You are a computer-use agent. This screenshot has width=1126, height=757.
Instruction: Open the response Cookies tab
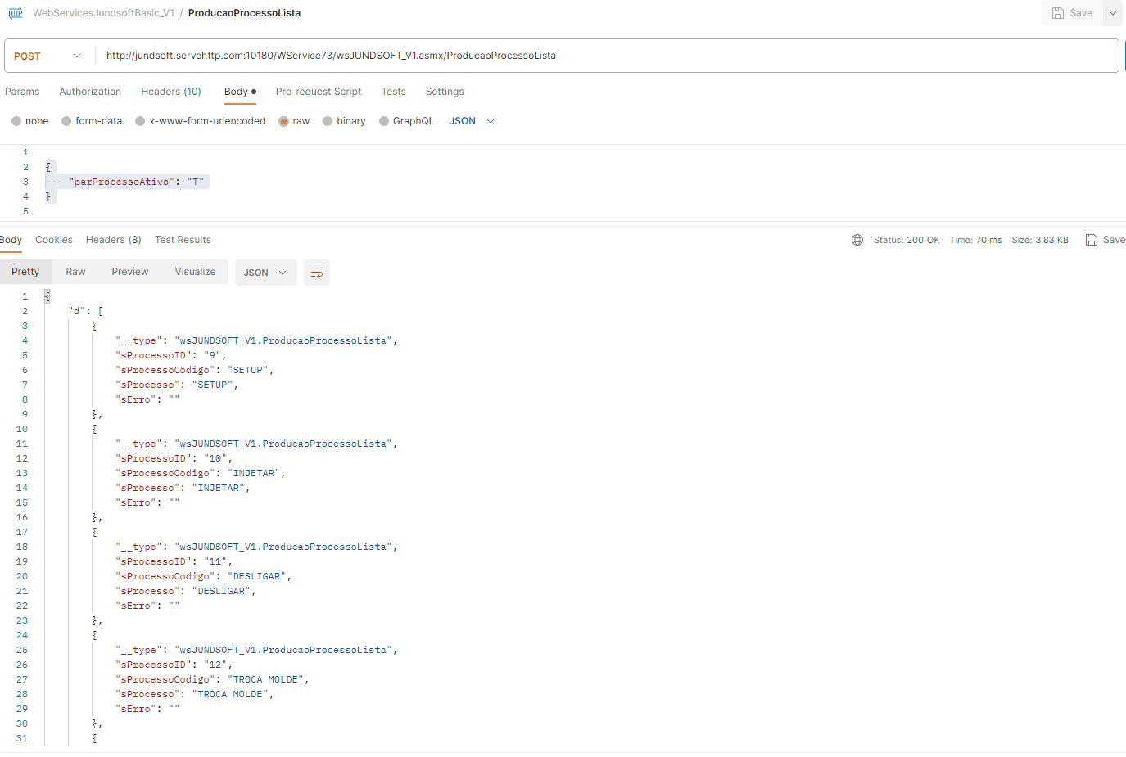(x=54, y=240)
